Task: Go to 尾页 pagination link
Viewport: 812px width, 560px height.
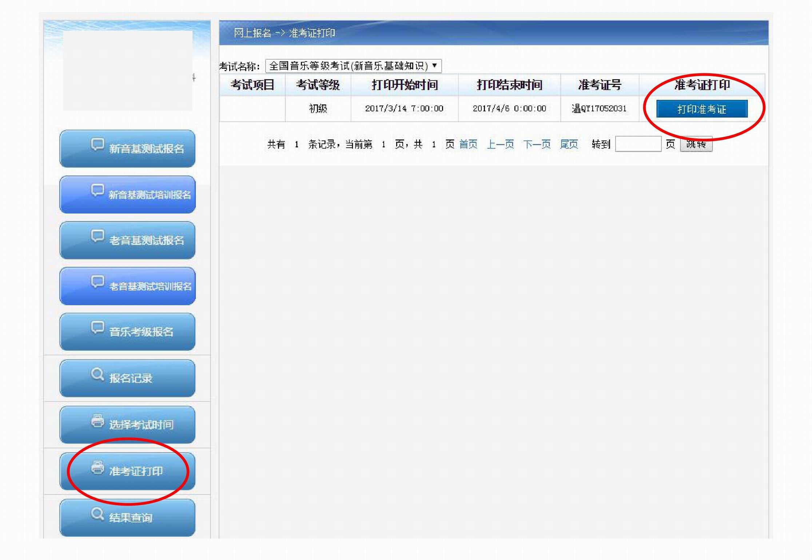Action: (569, 144)
